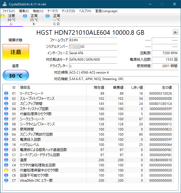Viewport: 181px width, 193px height.
Task: Open the テーマ(T) menu
Action: coord(52,11)
